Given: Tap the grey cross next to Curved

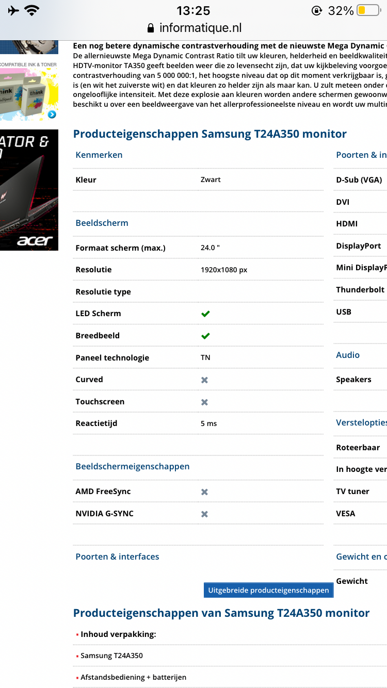Looking at the screenshot, I should tap(204, 380).
